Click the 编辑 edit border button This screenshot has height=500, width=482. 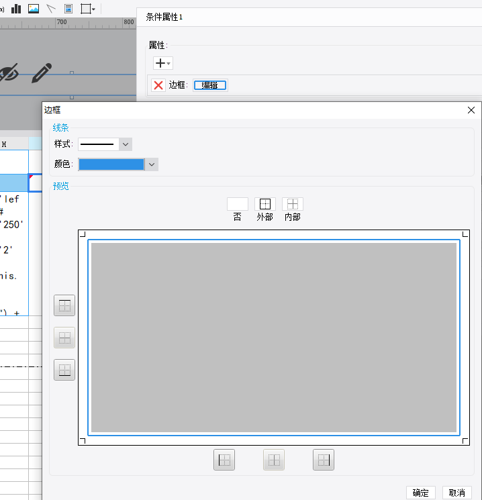click(x=210, y=85)
